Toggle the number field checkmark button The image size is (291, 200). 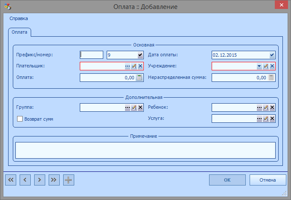(140, 55)
